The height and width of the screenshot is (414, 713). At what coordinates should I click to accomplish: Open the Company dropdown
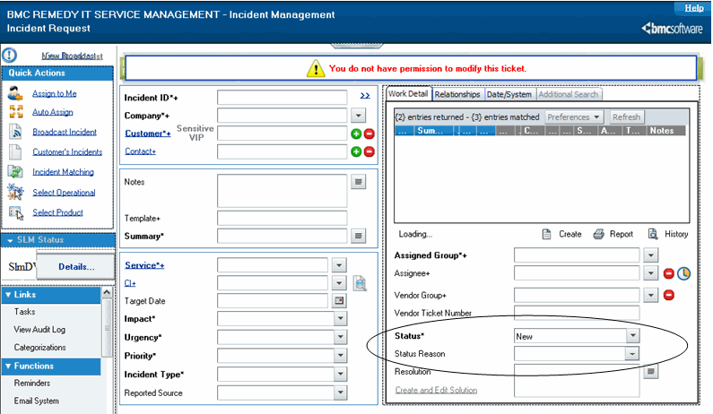pos(359,116)
